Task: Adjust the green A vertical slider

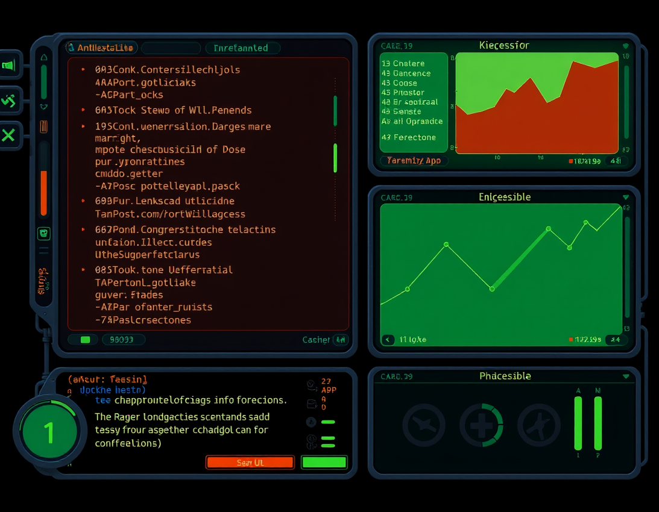Action: pos(578,423)
